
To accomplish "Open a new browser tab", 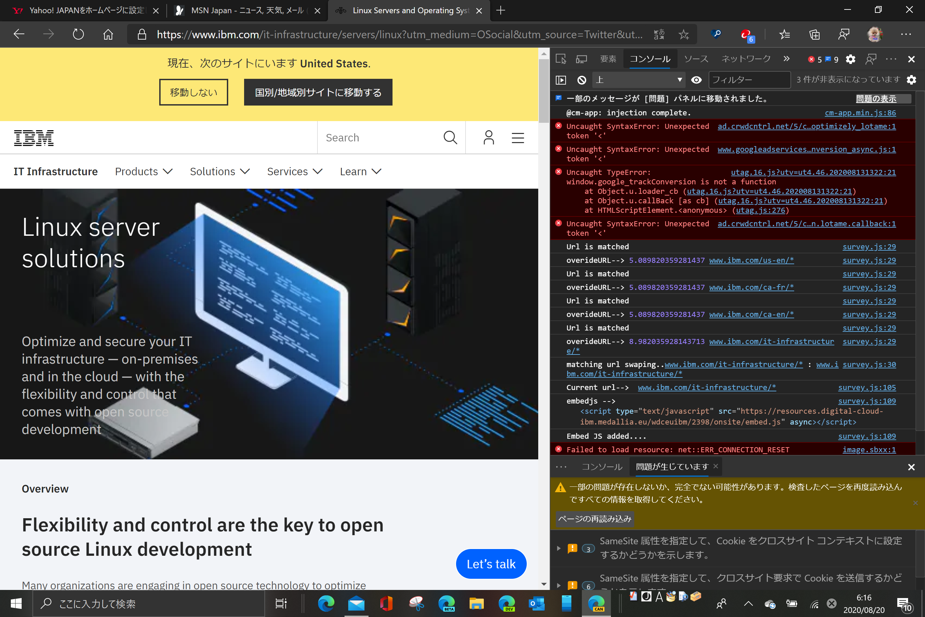I will coord(501,10).
